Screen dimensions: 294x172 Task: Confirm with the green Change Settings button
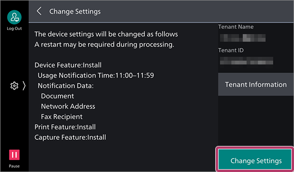tap(255, 161)
